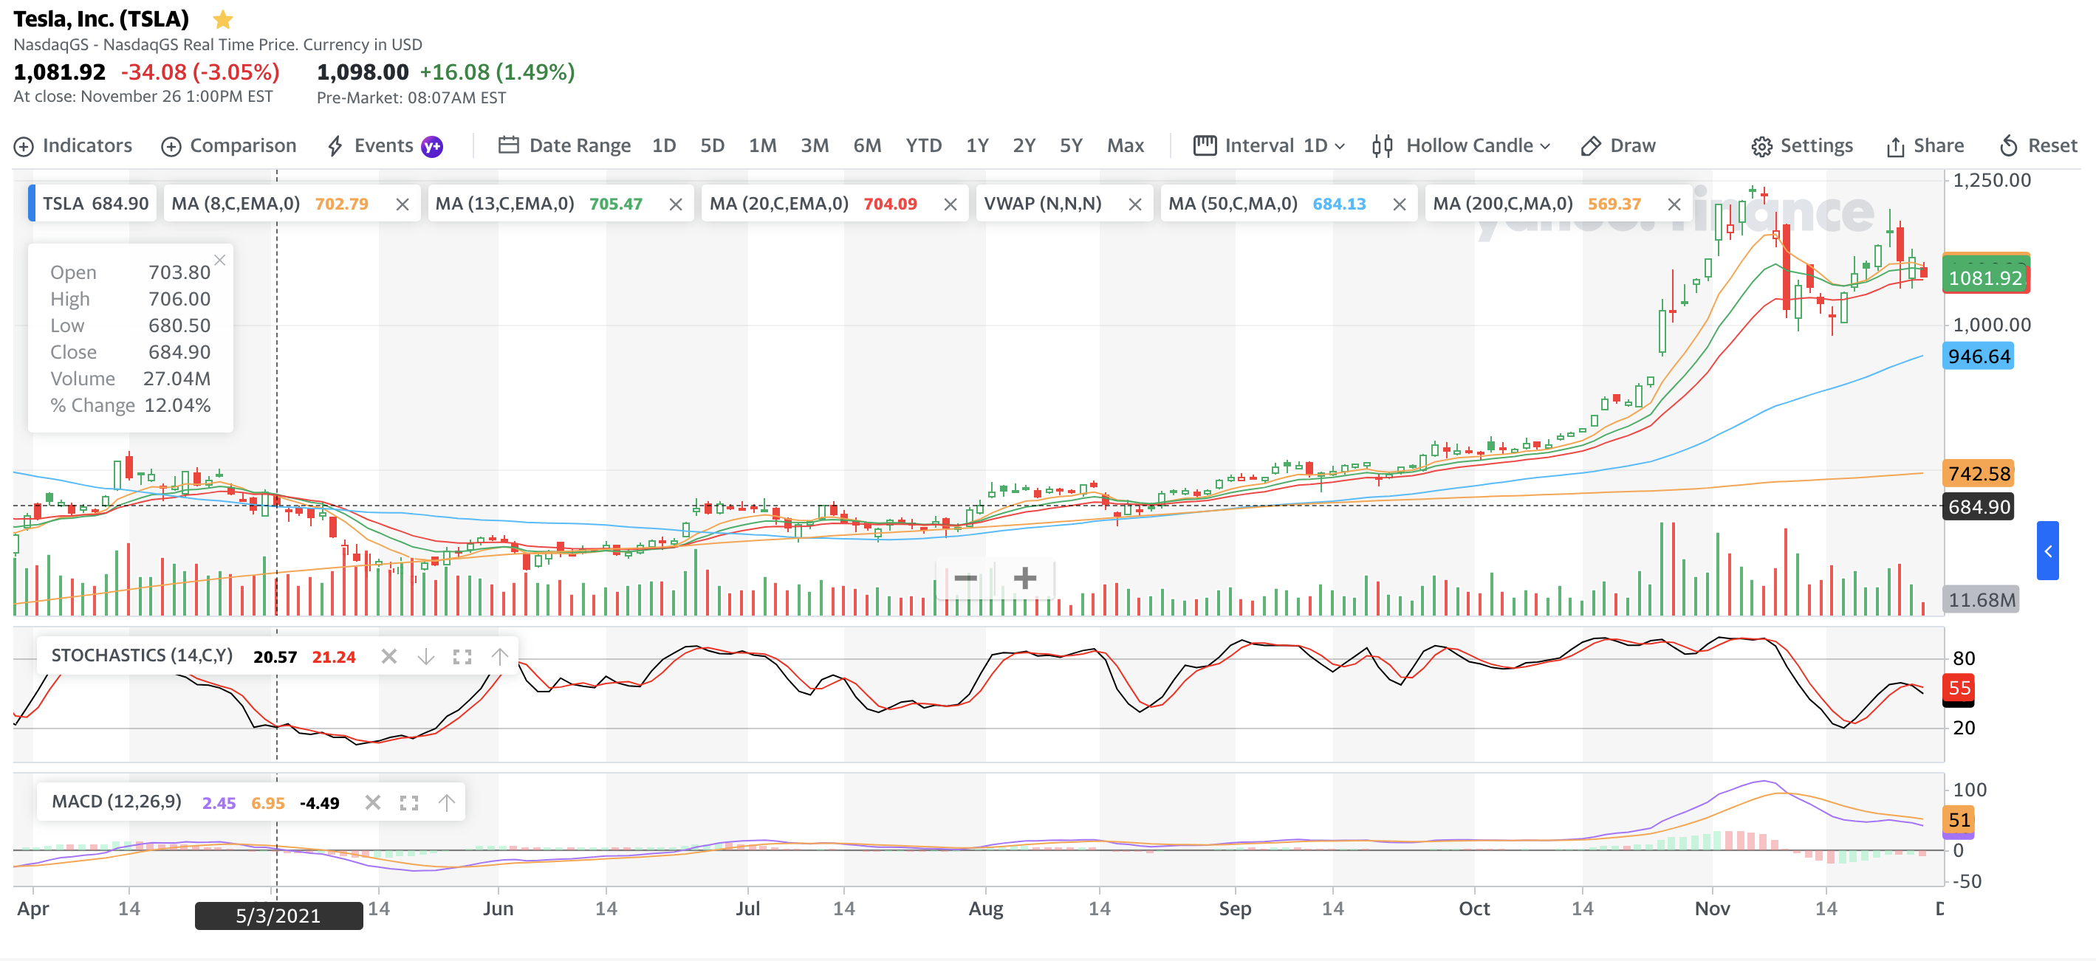Click the purple Y+ premium badge

point(432,146)
